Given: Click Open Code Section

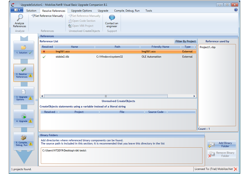Looking at the screenshot, I should pos(82,21).
